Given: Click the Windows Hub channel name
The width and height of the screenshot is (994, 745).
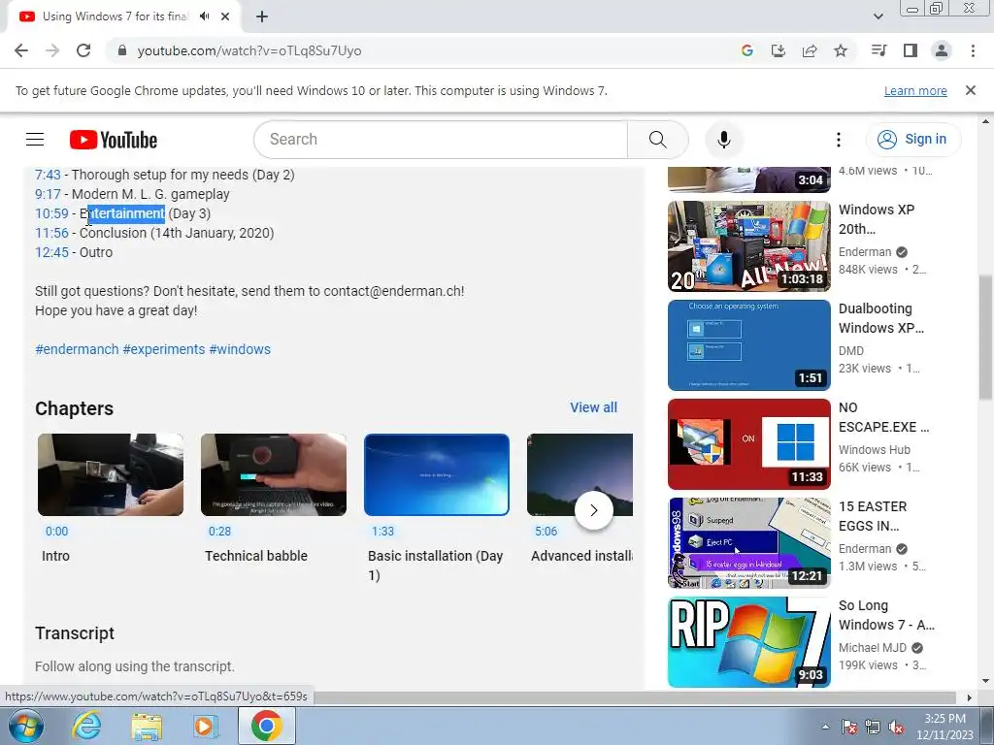Looking at the screenshot, I should tap(875, 450).
